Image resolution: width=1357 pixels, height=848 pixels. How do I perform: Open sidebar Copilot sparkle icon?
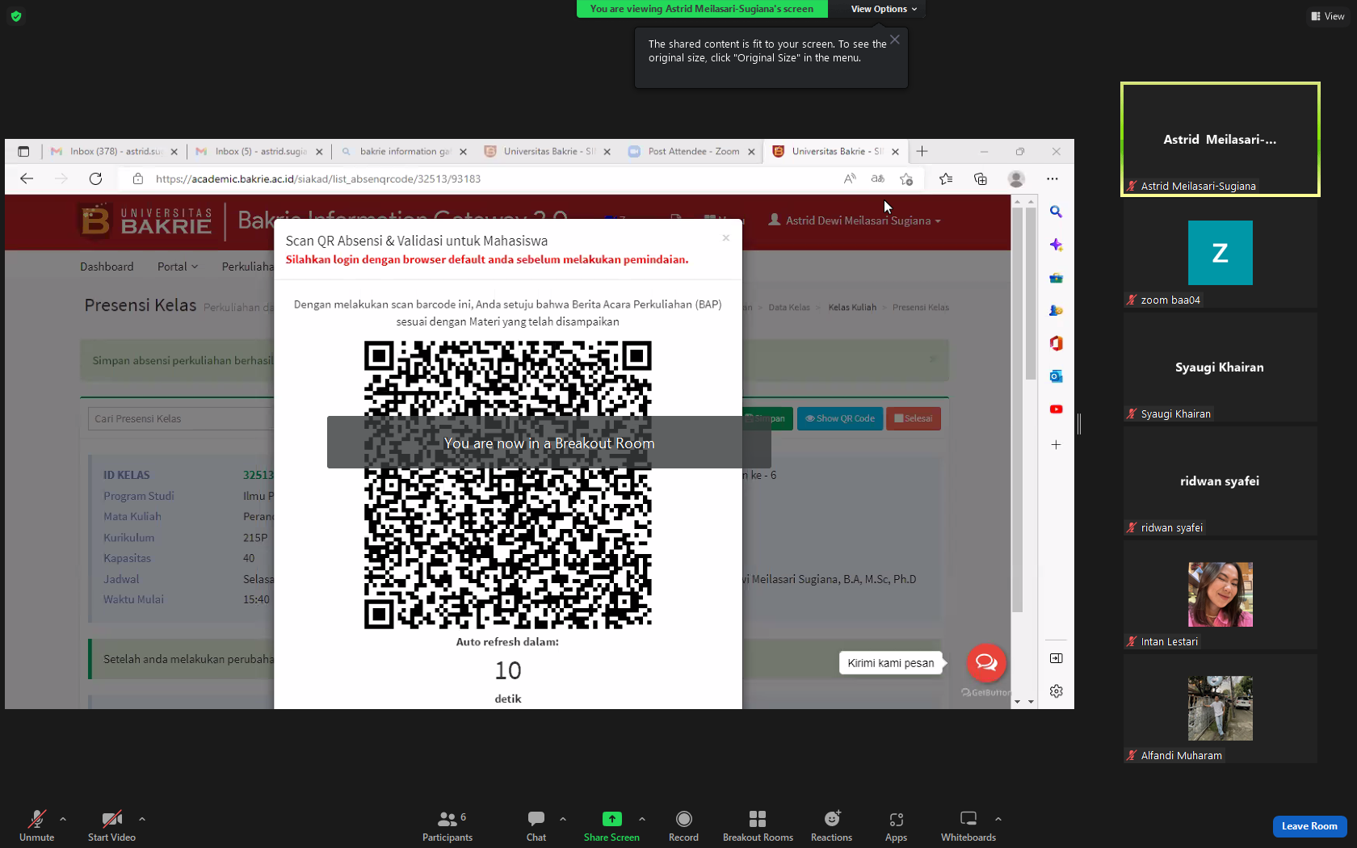point(1056,245)
